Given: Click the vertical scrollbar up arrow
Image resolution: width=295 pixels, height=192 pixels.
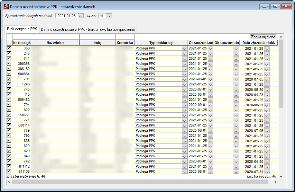Looking at the screenshot, I should tap(281, 37).
